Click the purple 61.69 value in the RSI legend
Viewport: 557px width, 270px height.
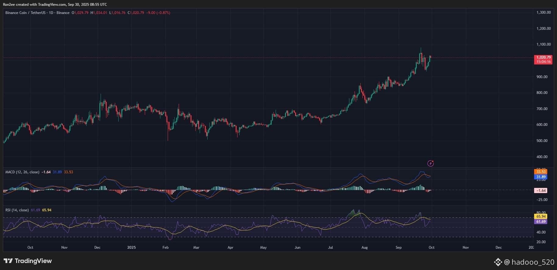tap(35, 210)
